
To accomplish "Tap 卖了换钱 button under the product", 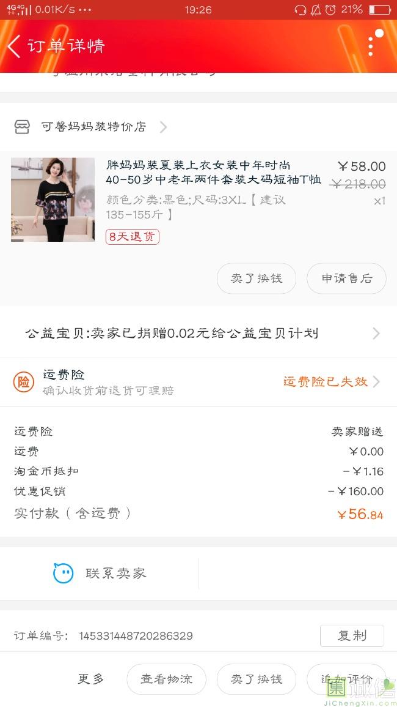I will pyautogui.click(x=257, y=279).
